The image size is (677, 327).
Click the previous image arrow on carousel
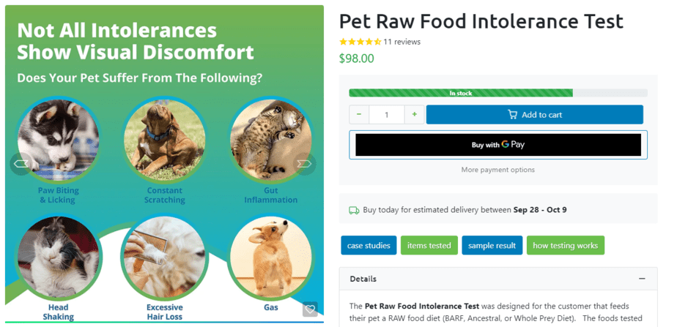[21, 163]
